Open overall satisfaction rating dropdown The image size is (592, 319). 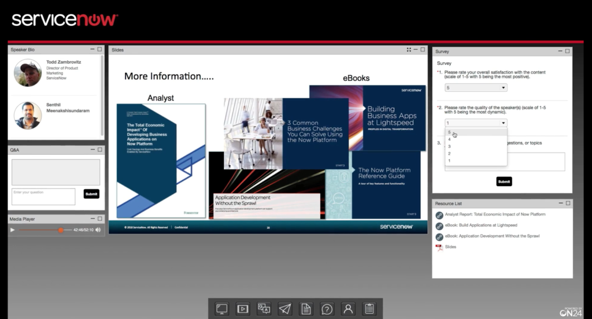(x=476, y=88)
